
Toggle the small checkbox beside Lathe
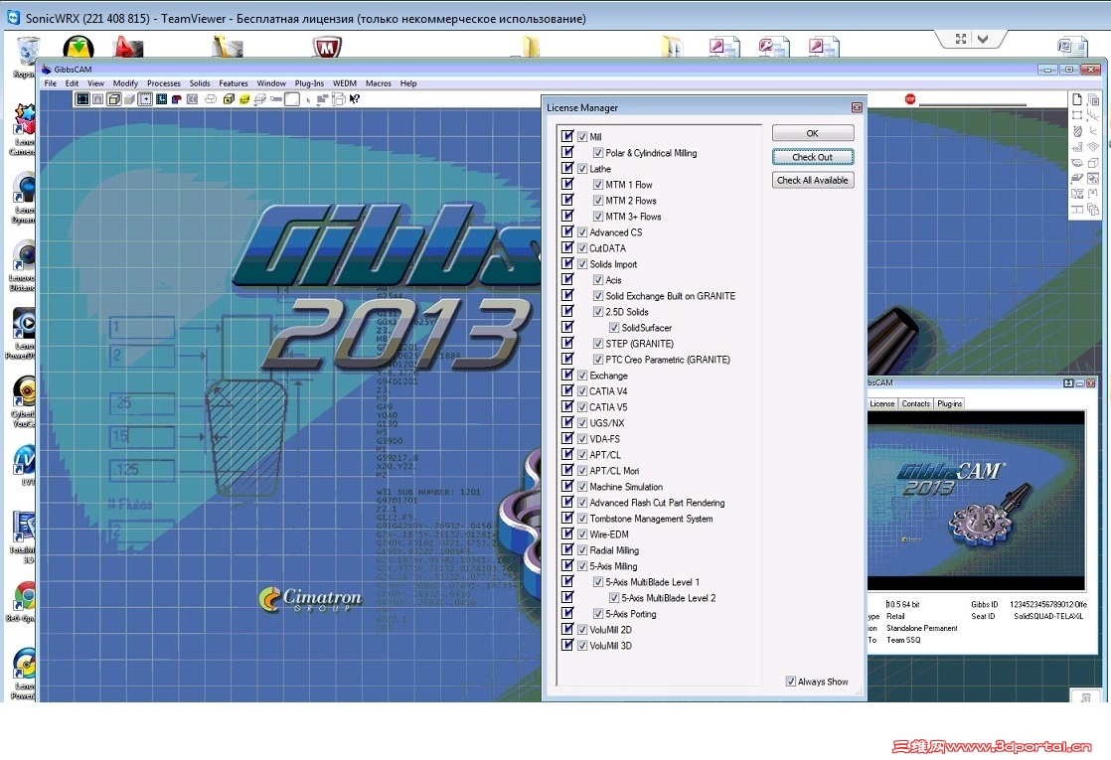(582, 169)
